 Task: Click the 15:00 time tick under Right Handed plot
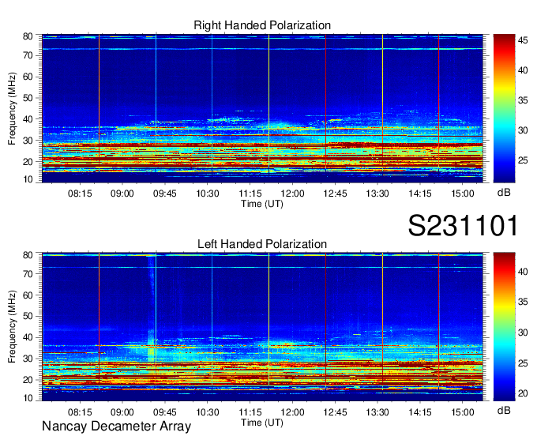tap(462, 194)
